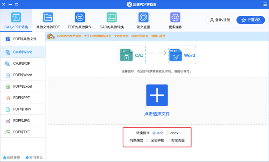Click the CAJ转Word sidebar icon
Viewport: 269px width, 162px height.
8,52
